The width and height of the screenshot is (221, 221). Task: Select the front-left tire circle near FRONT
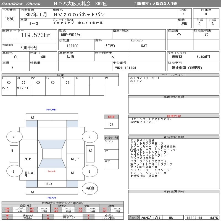[x=13, y=137]
